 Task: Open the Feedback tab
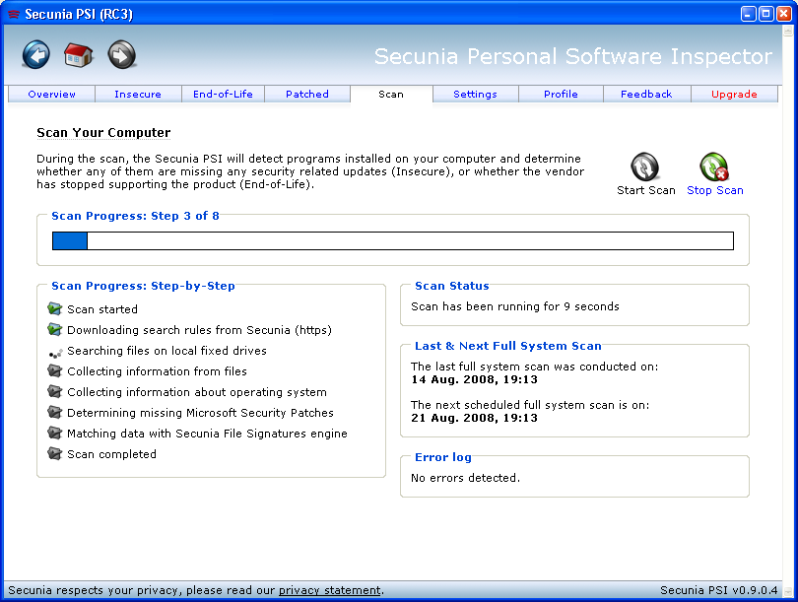pos(646,95)
